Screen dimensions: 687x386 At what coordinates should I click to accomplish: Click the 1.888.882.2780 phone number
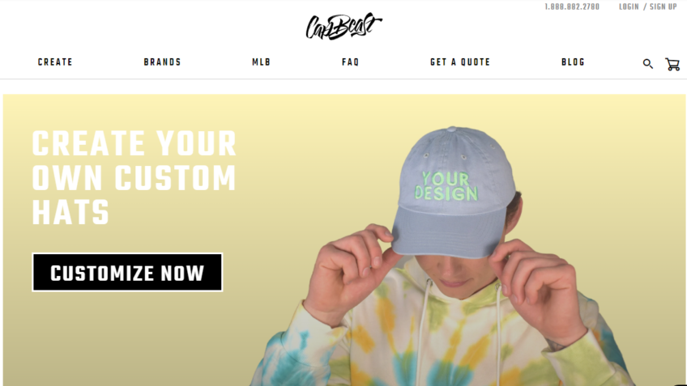pyautogui.click(x=572, y=6)
